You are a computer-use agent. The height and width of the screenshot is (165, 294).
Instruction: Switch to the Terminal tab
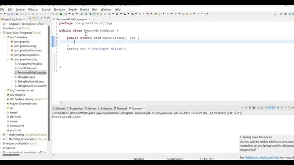[x=120, y=109]
